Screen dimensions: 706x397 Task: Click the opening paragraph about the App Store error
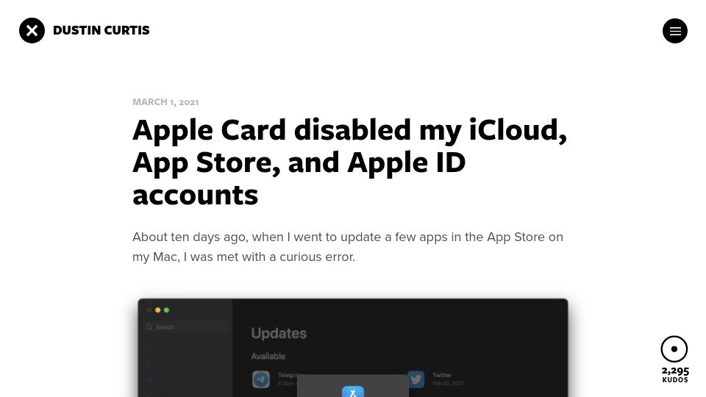[348, 247]
